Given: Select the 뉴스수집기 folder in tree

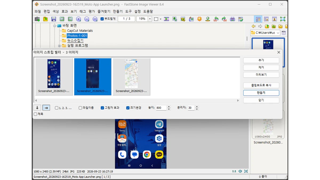Looking at the screenshot, I should coord(75,41).
